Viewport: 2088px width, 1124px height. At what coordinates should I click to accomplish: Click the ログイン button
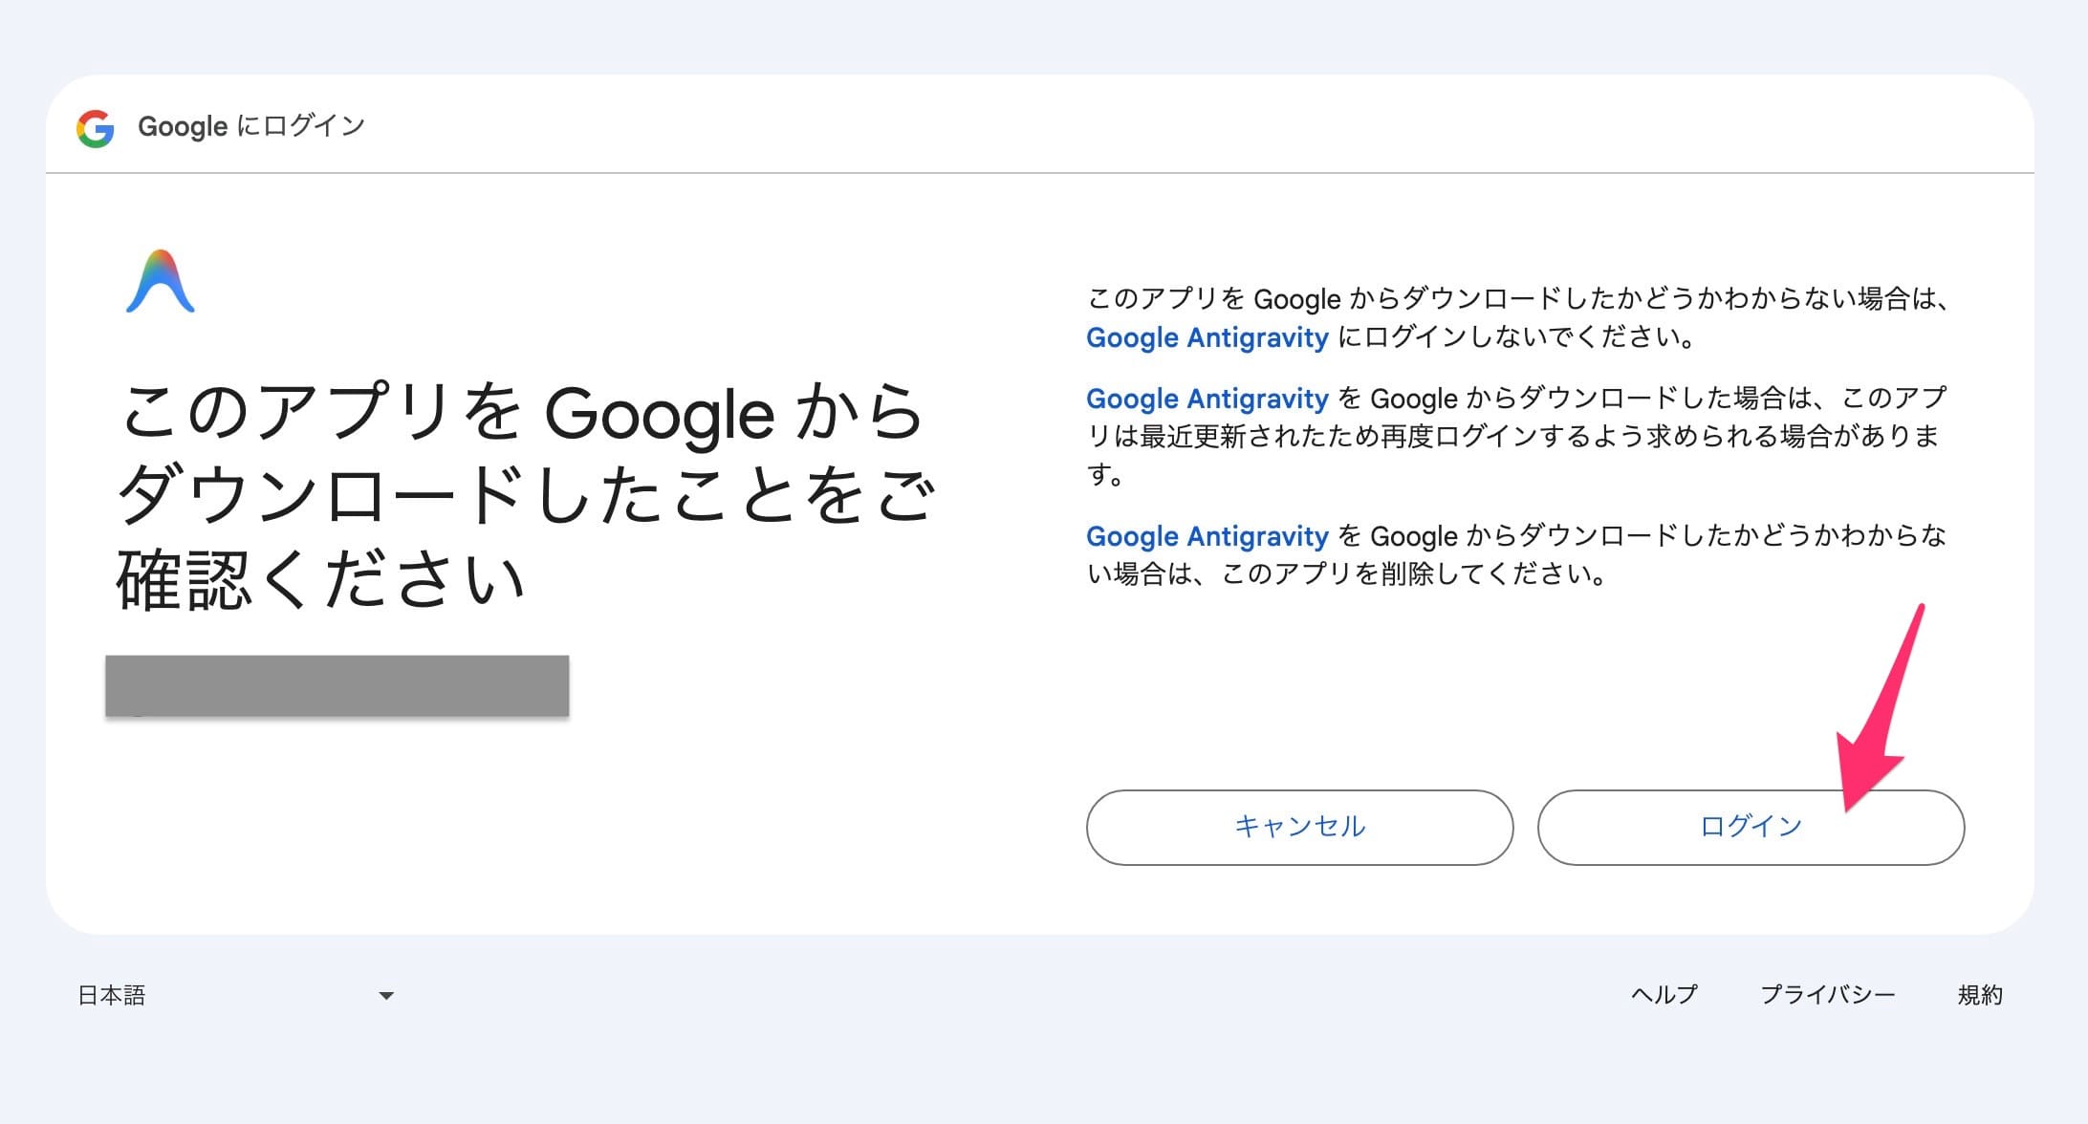coord(1751,828)
